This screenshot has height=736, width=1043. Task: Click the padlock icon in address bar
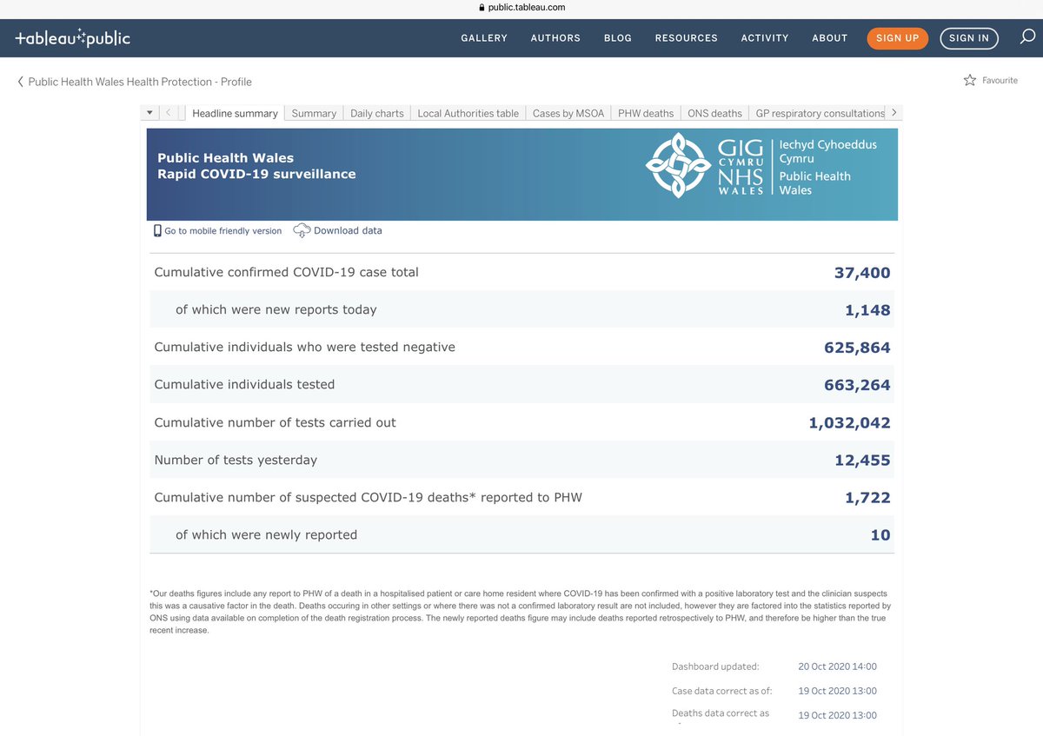coord(482,7)
